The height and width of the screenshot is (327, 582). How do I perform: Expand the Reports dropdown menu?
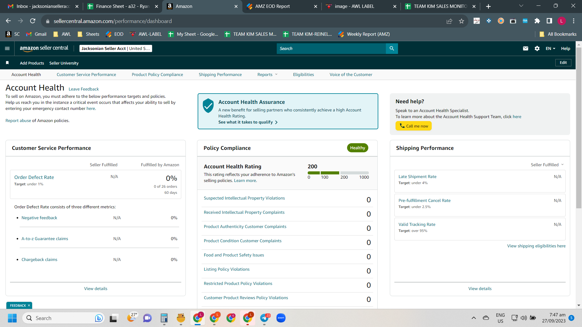point(267,74)
